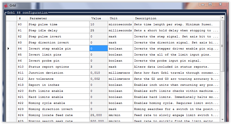Click the 'Status report options' parameter cell

pos(59,67)
